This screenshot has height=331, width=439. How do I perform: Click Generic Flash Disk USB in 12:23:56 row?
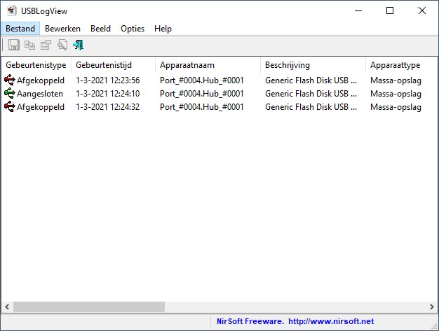311,80
